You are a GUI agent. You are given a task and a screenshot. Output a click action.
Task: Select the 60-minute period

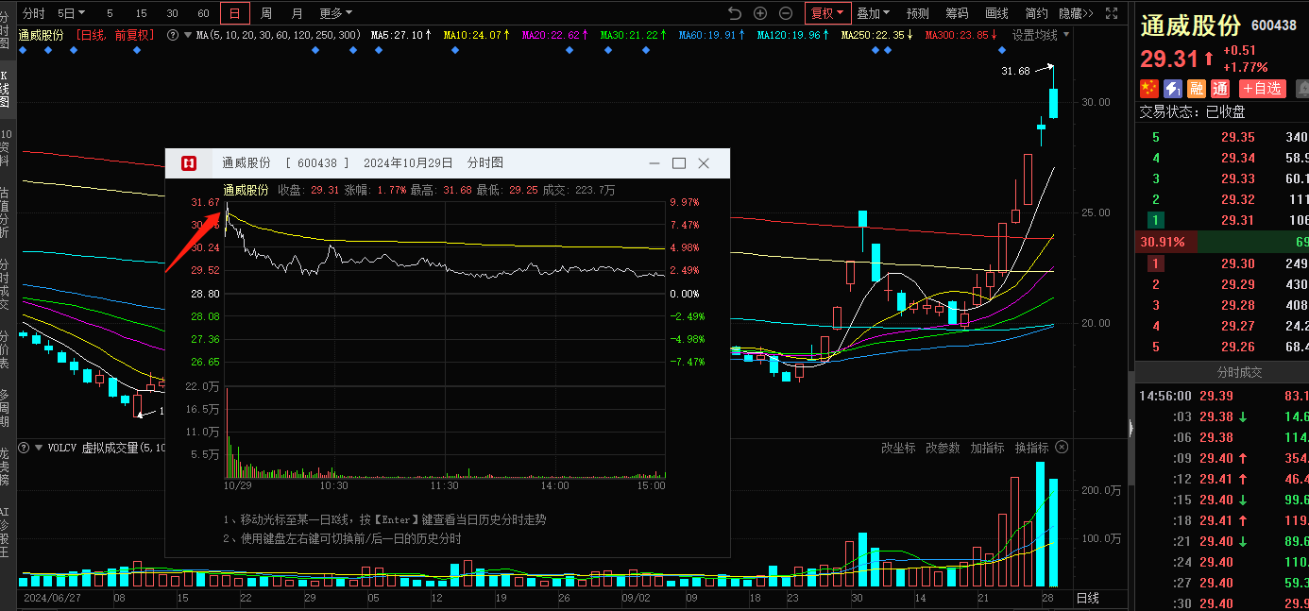(203, 13)
